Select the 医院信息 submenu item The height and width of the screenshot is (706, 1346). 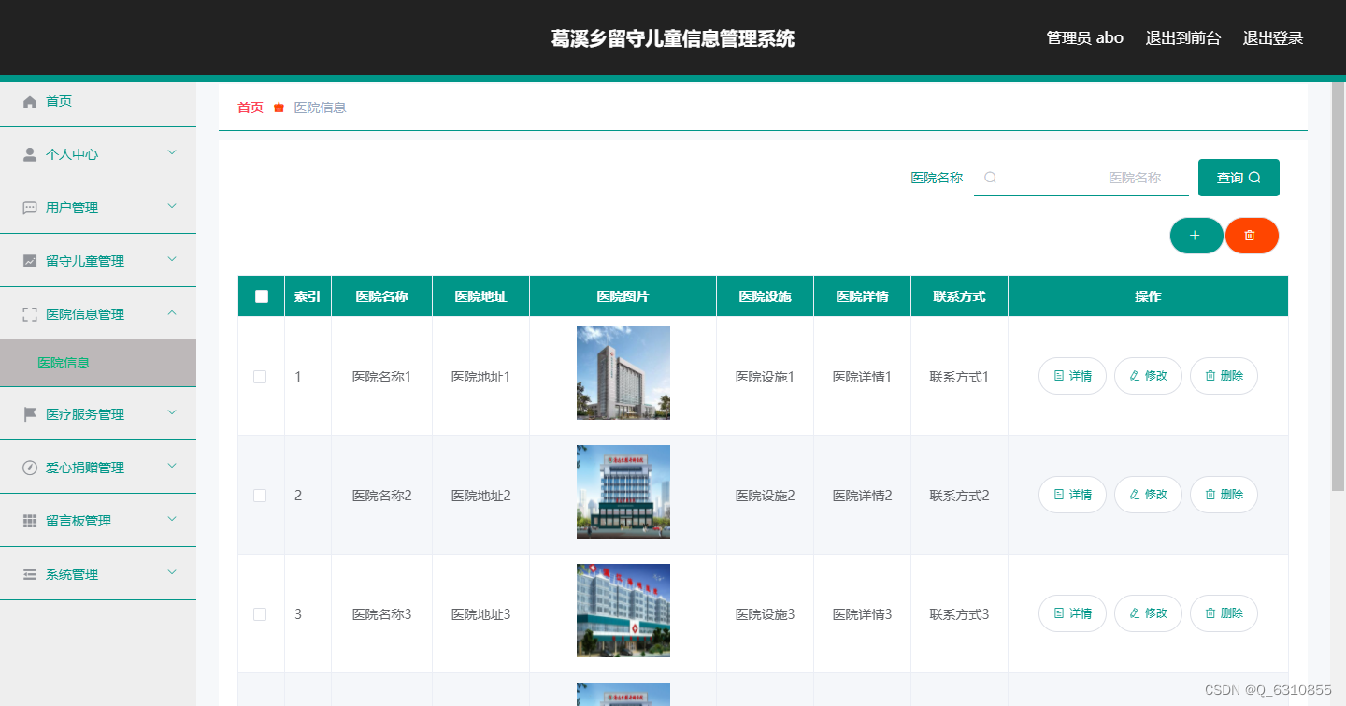[x=98, y=363]
